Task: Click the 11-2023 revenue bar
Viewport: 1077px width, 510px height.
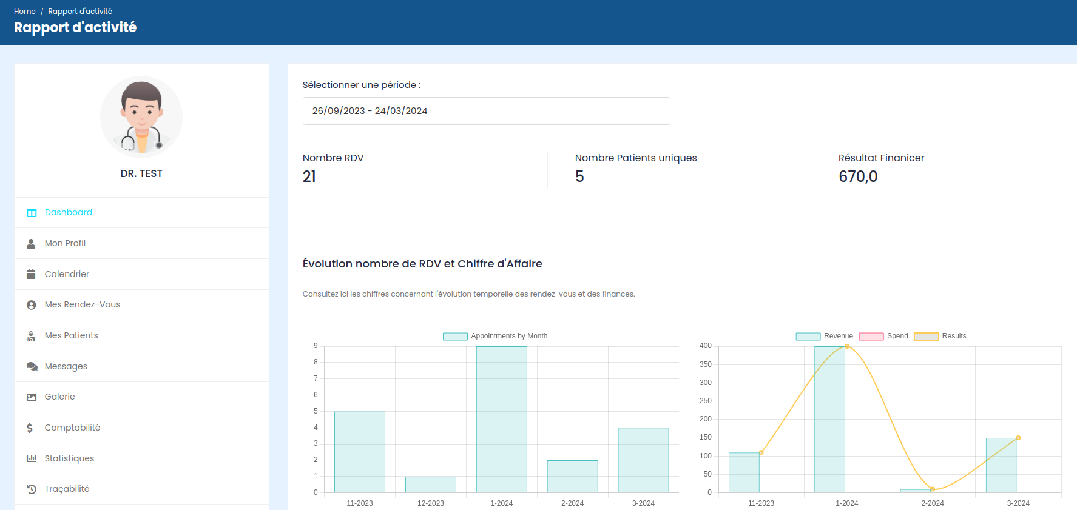Action: coord(744,472)
